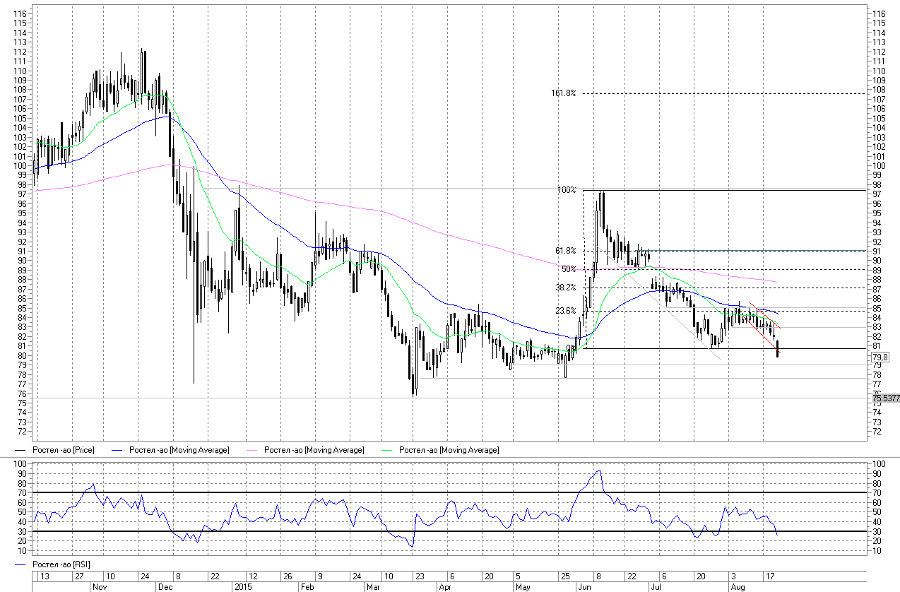Screen dimensions: 900x592
Task: Click the Jun month on the date axis
Action: [x=585, y=586]
